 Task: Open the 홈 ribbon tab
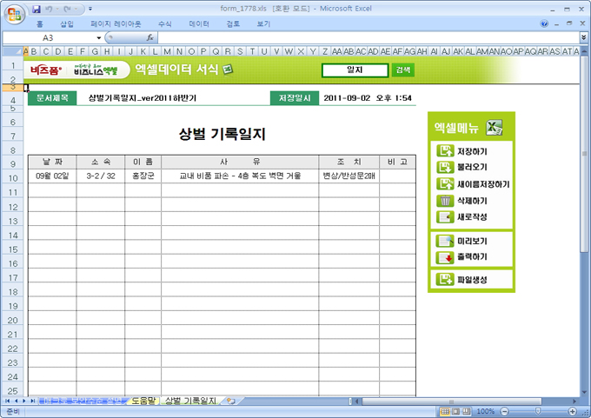[39, 24]
